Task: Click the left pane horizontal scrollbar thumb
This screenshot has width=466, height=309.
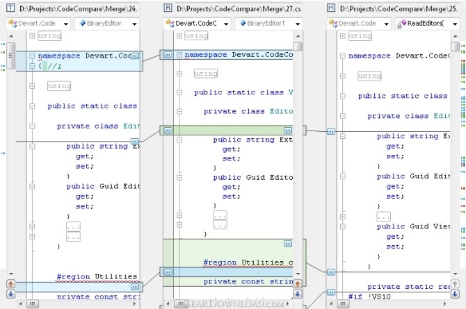Action: pos(32,303)
